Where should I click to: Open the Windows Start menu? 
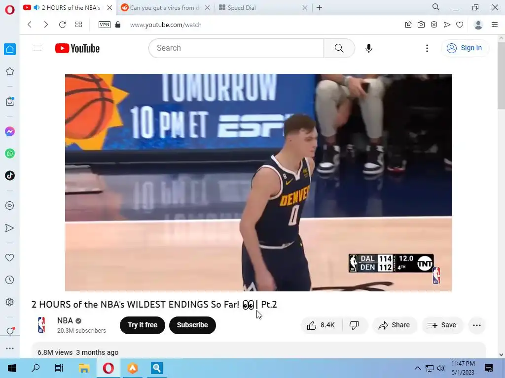[12, 368]
